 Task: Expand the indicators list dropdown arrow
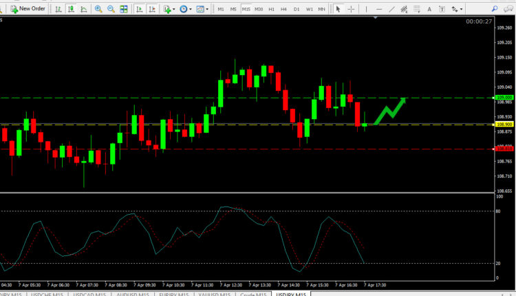pos(174,9)
